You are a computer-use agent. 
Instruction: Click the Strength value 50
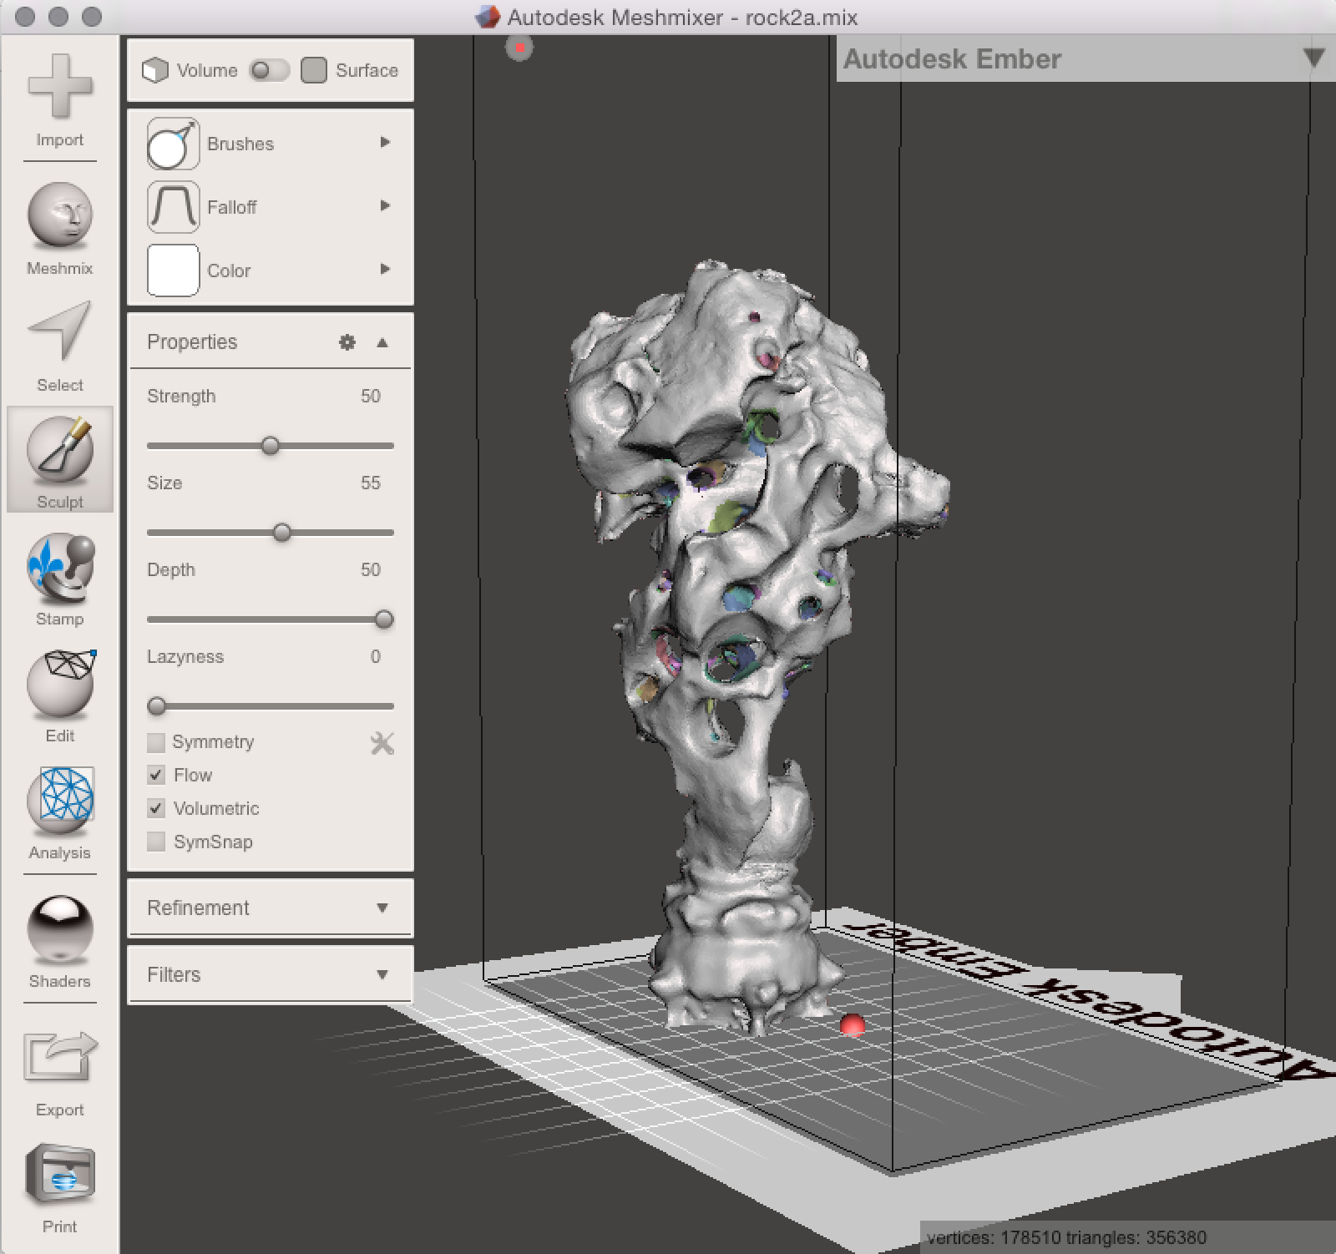pos(370,396)
